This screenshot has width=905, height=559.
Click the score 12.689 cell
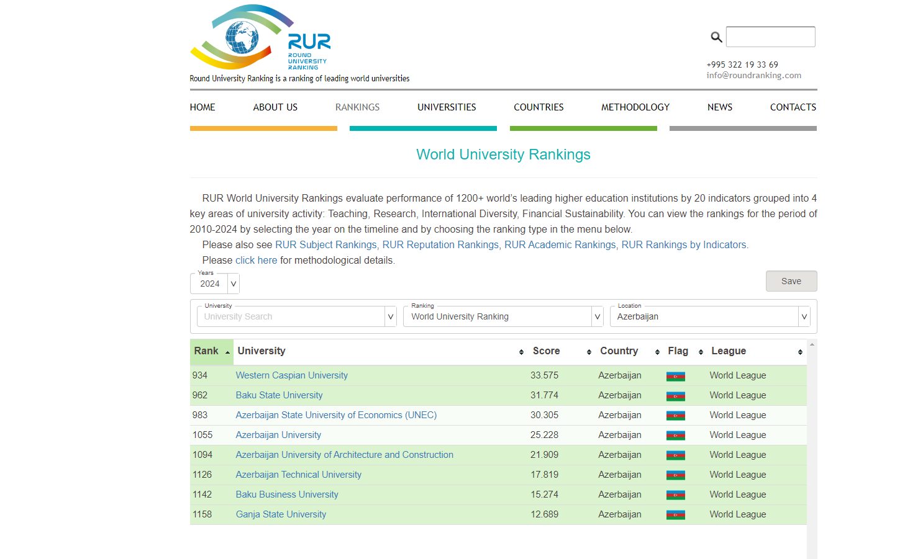(544, 514)
